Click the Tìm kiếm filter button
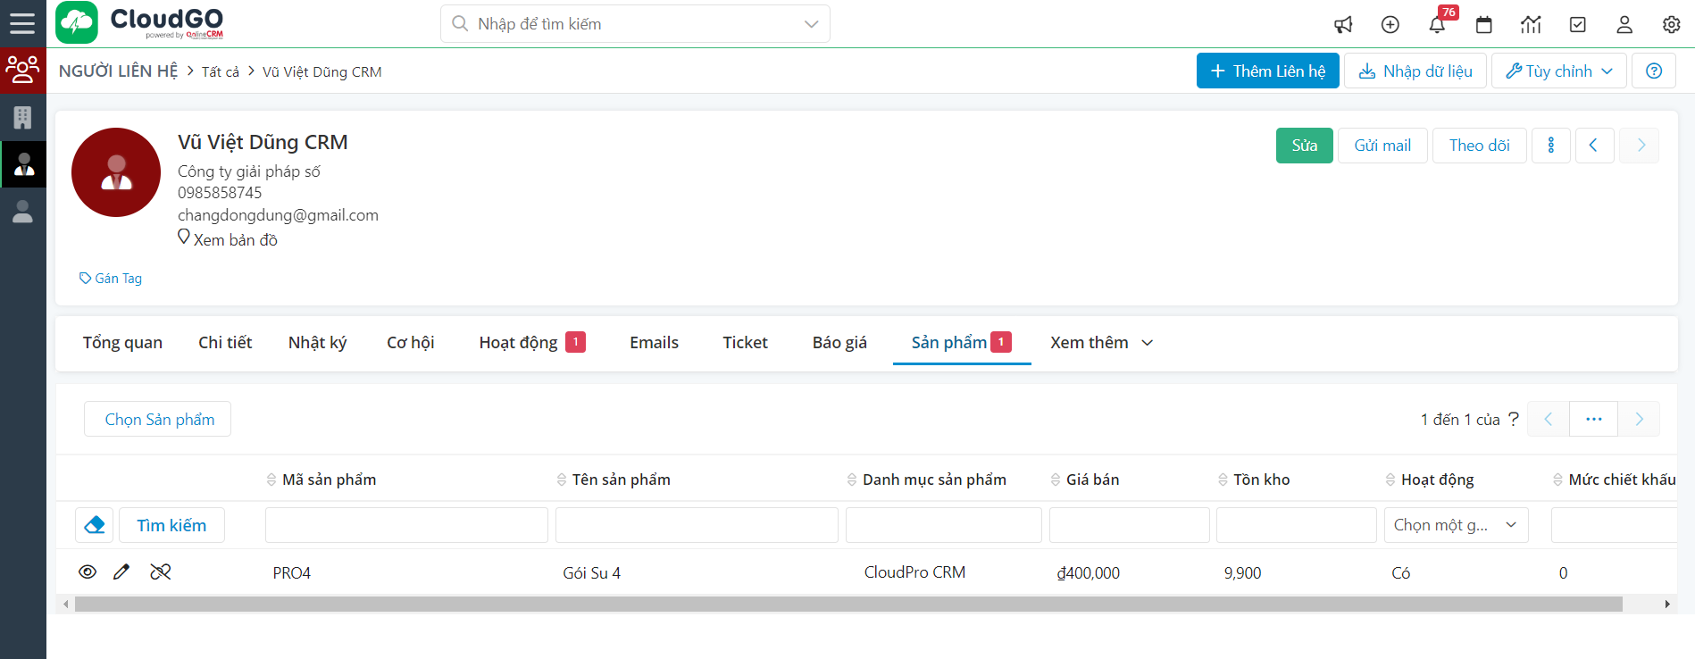This screenshot has height=659, width=1695. 171,525
